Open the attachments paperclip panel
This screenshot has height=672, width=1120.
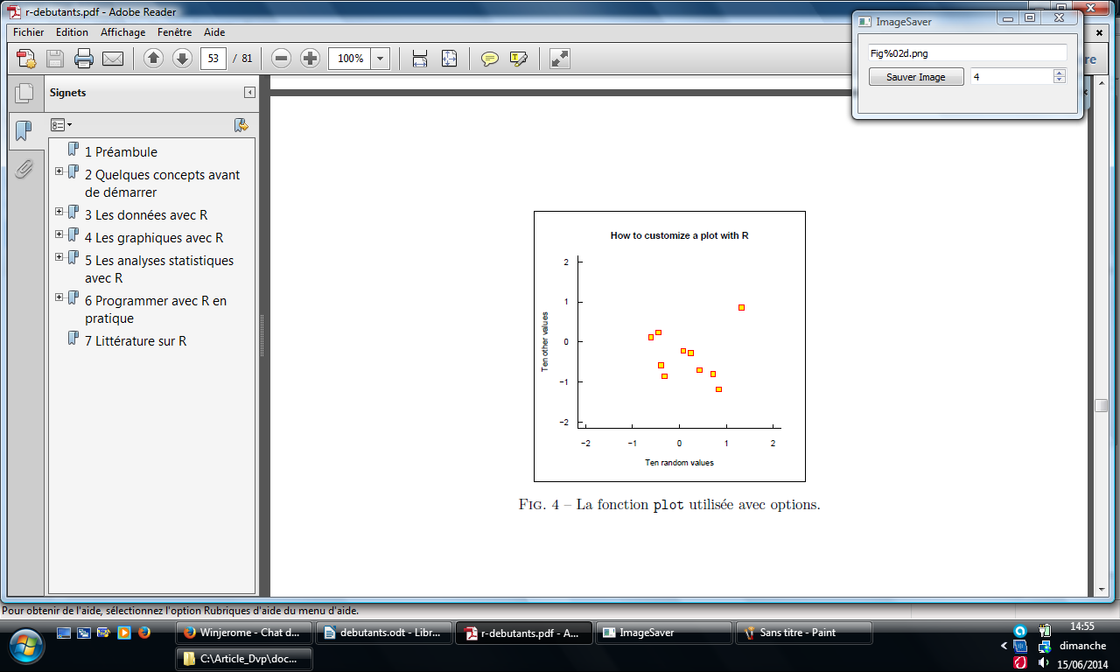point(24,168)
